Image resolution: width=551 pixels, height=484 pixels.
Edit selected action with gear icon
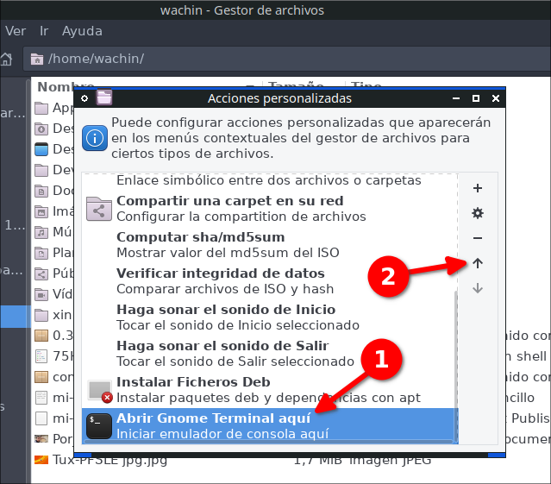[x=477, y=213]
